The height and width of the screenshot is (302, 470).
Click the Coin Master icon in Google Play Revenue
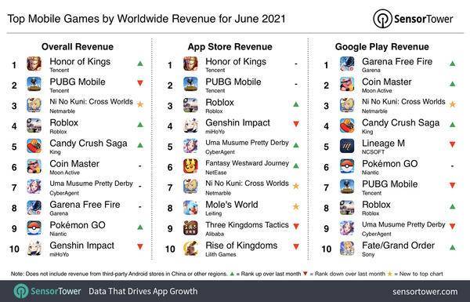pos(347,85)
